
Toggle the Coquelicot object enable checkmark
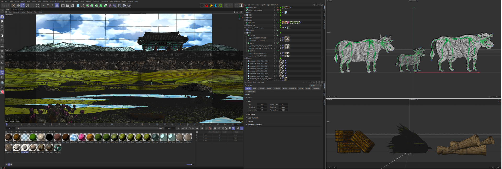(278, 23)
